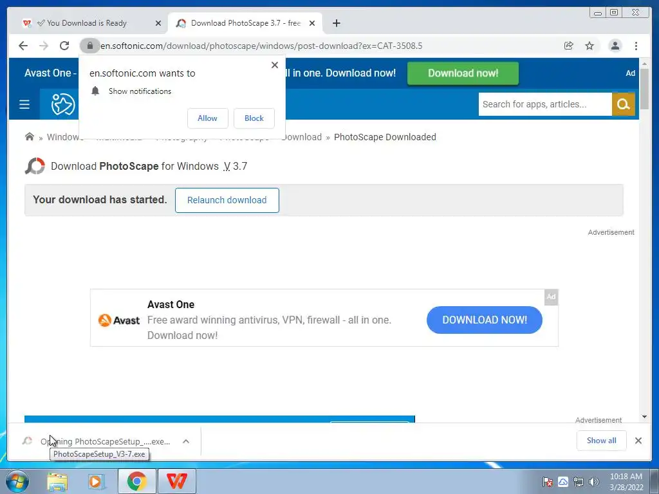Share this page via share icon
Image resolution: width=659 pixels, height=494 pixels.
pos(569,46)
